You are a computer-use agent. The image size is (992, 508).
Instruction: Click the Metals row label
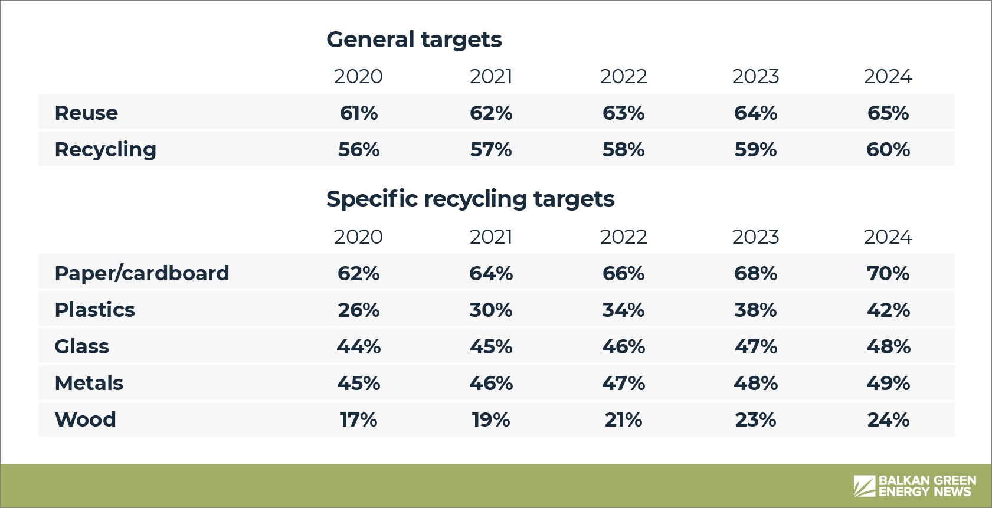coord(89,383)
